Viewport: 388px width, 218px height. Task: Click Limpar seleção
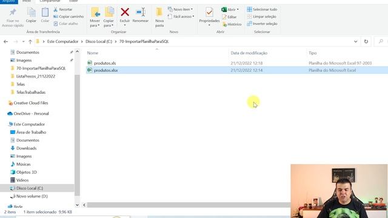261,16
